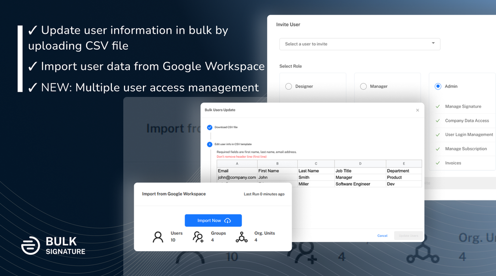Click the Edit user info in CSV template label

pos(233,144)
